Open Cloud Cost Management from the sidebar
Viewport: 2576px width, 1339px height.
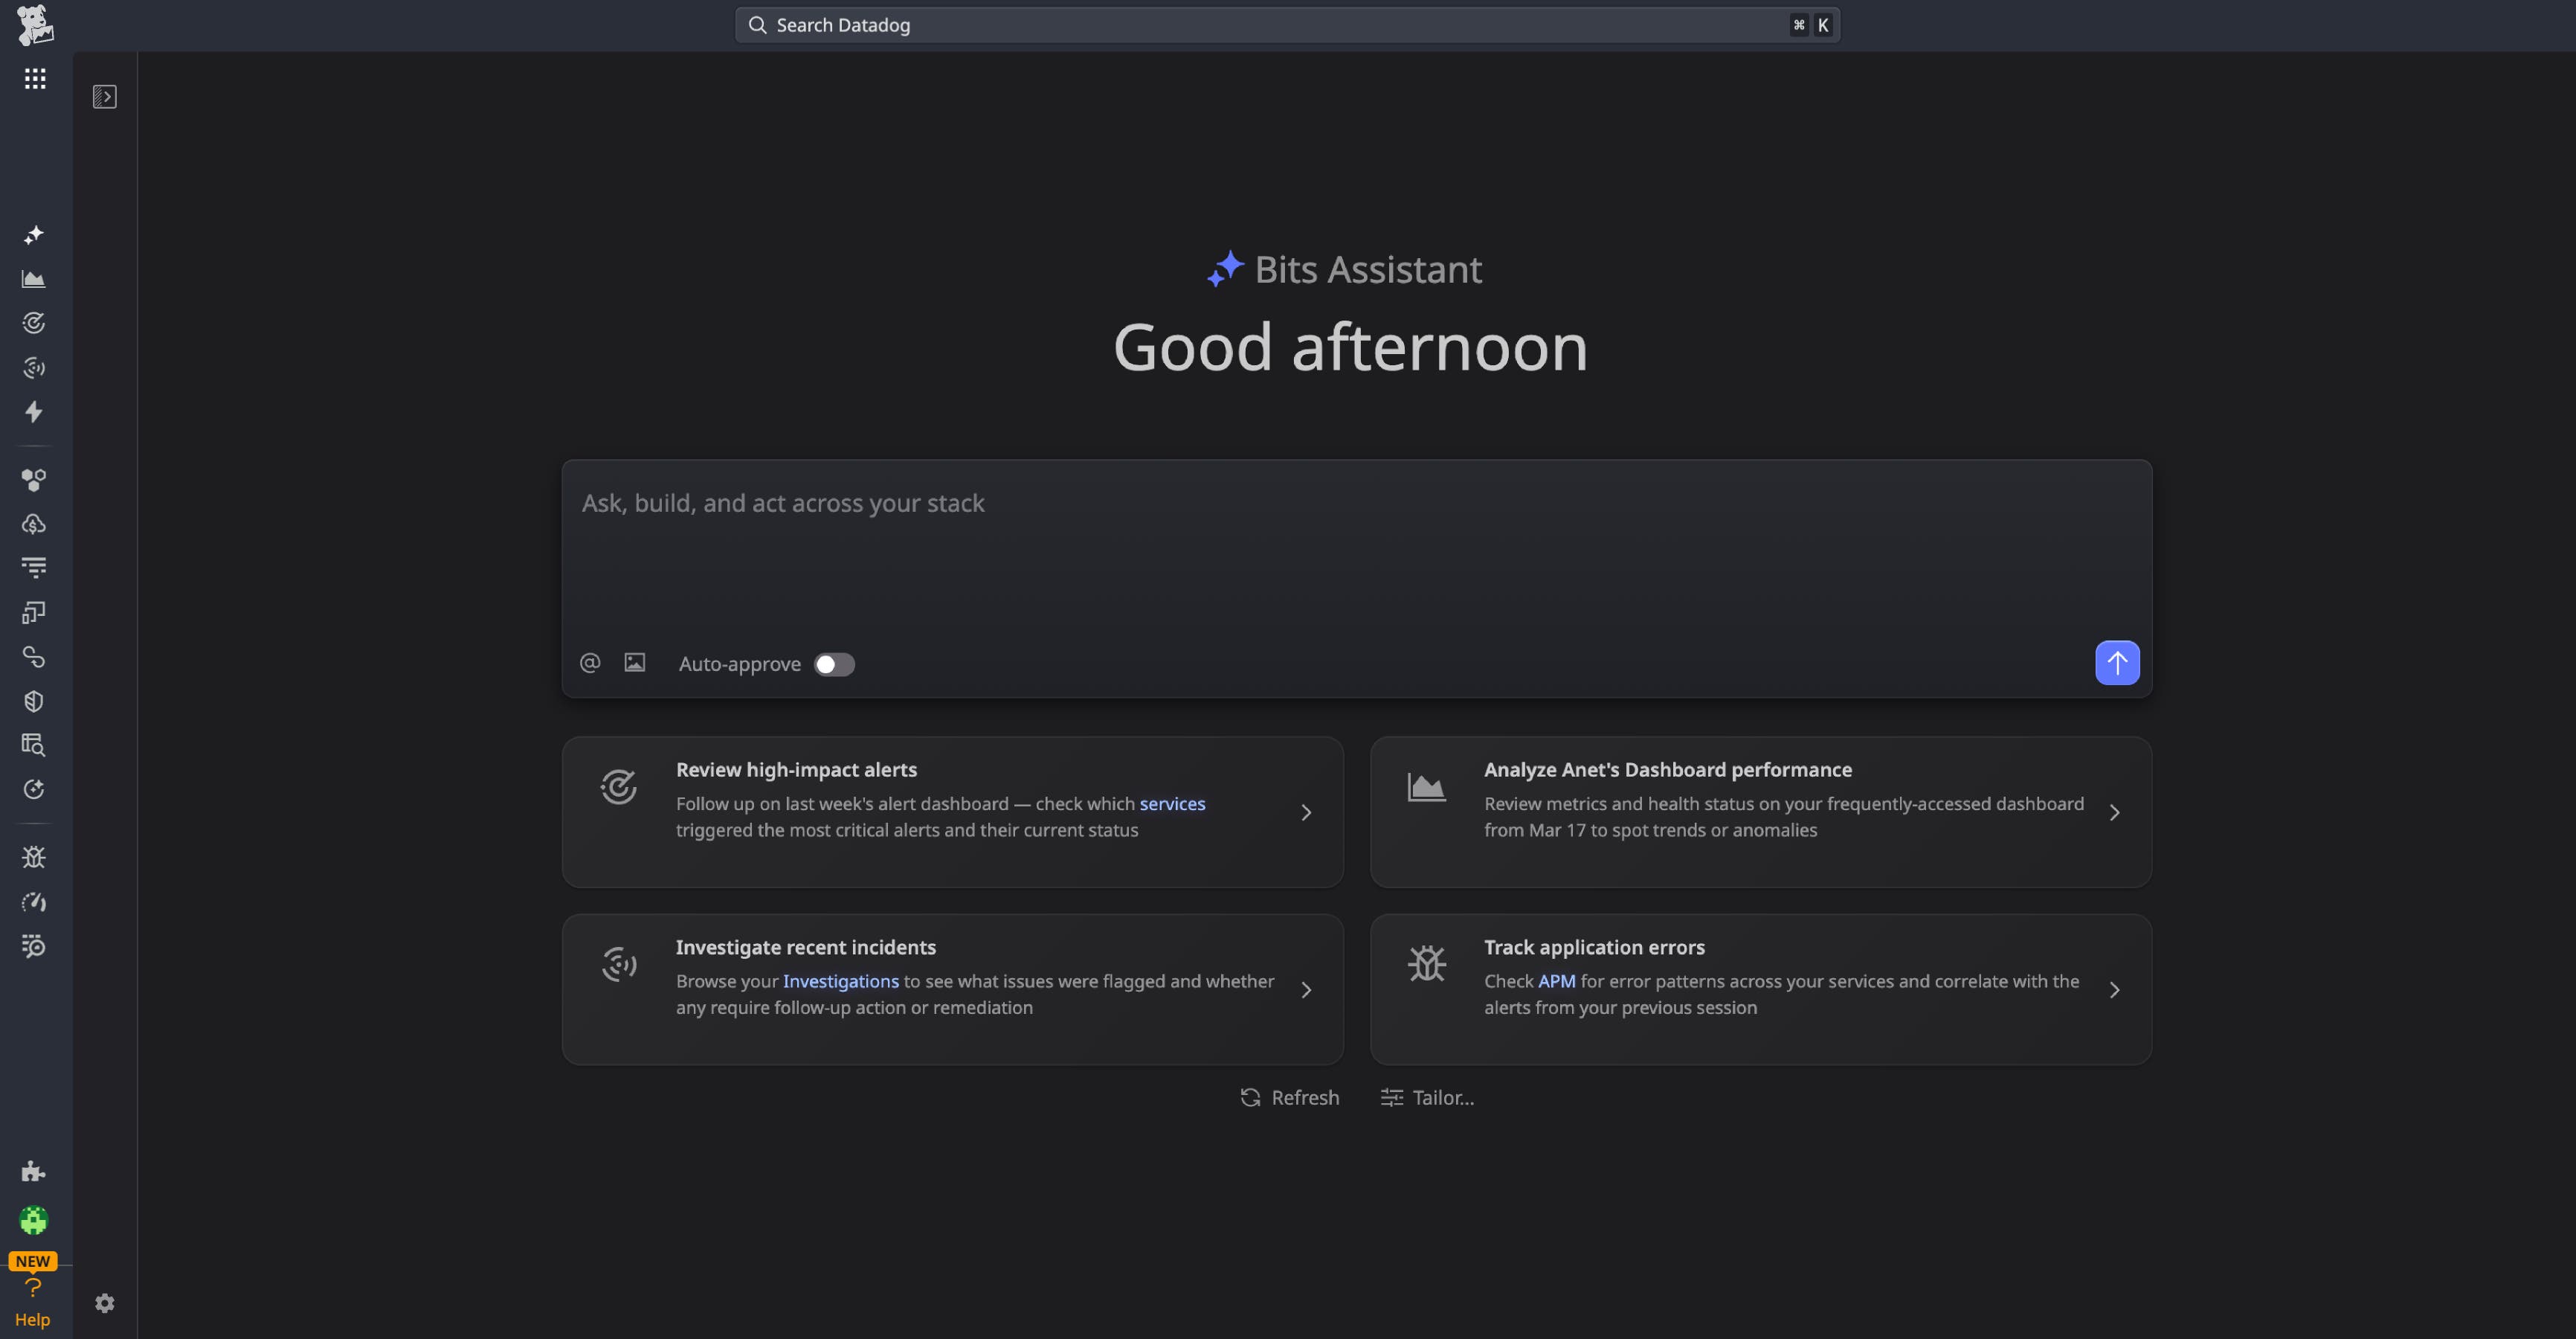tap(34, 524)
